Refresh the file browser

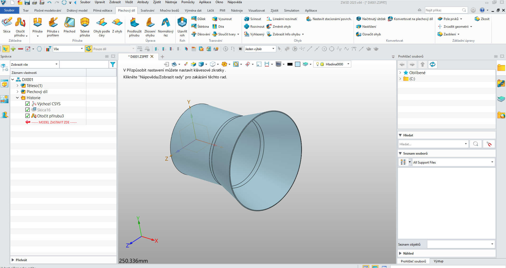433,64
